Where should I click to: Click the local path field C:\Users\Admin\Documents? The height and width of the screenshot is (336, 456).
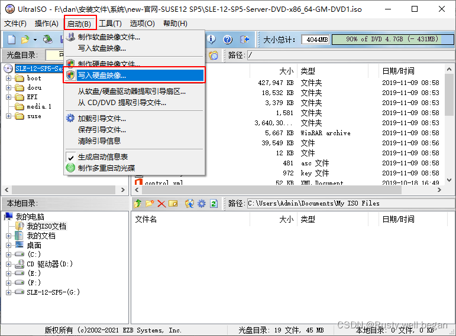pyautogui.click(x=351, y=204)
